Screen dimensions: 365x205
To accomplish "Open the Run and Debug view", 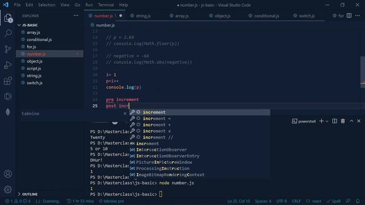I will click(8, 65).
